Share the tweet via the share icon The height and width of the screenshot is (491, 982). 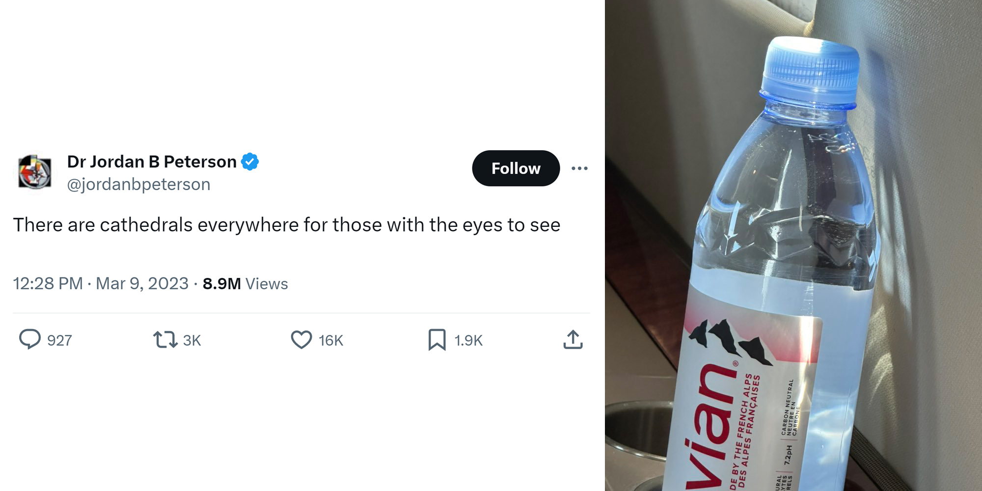click(573, 339)
